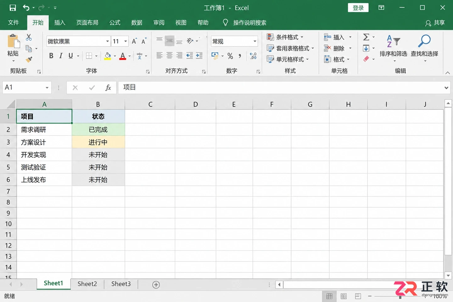The image size is (453, 302).
Task: Switch to the Data (数据) tab
Action: (x=137, y=23)
